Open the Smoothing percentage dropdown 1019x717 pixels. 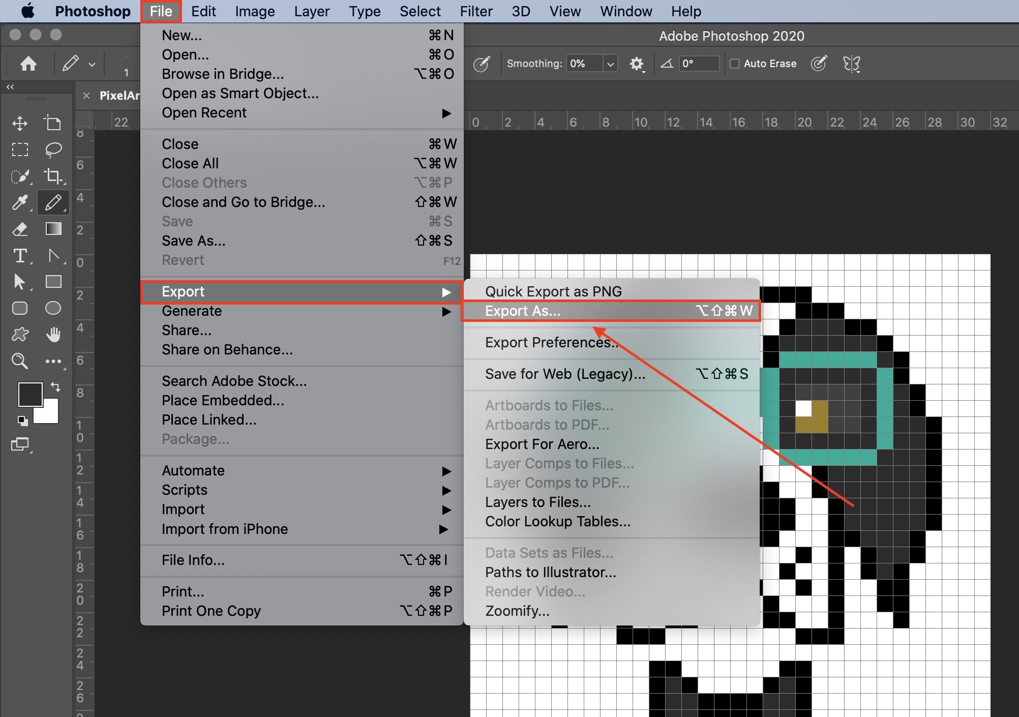pos(610,64)
